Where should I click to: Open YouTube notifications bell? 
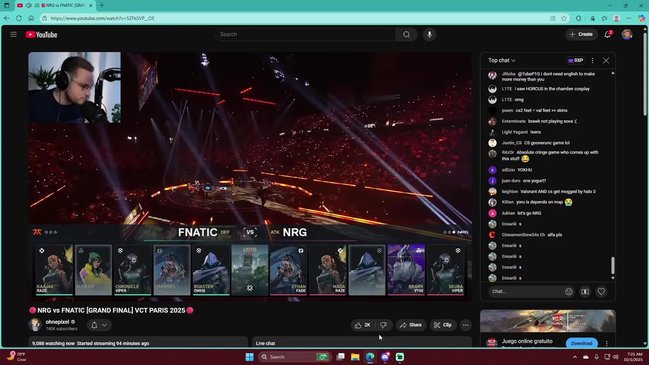[607, 34]
